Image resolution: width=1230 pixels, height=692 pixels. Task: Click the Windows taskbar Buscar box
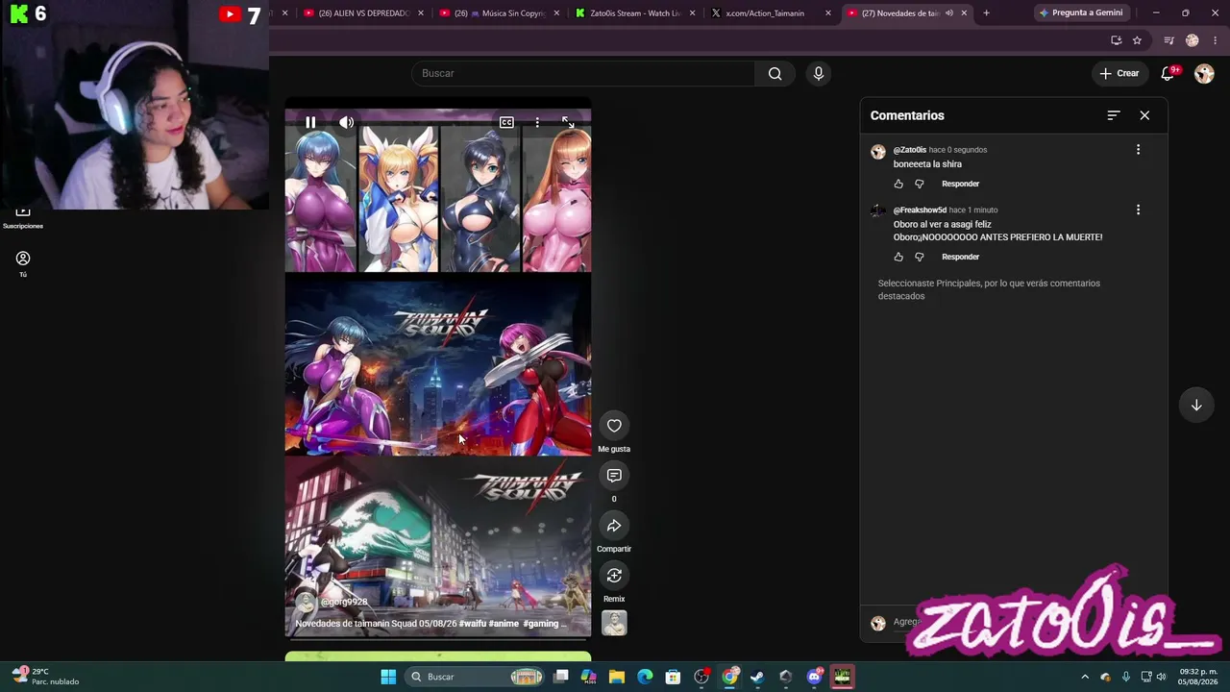[x=477, y=677]
